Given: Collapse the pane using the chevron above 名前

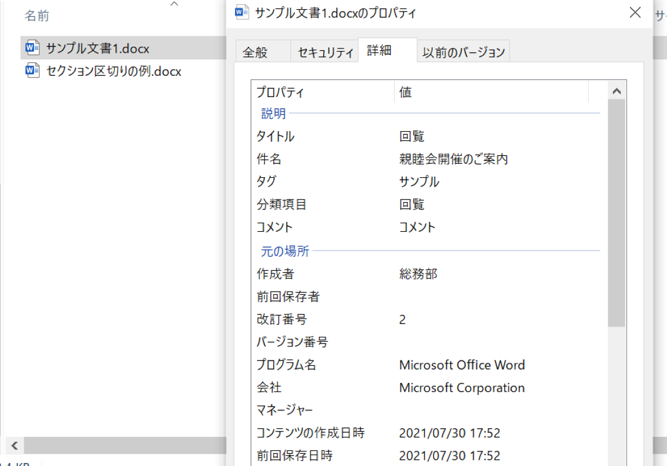Looking at the screenshot, I should tap(174, 4).
